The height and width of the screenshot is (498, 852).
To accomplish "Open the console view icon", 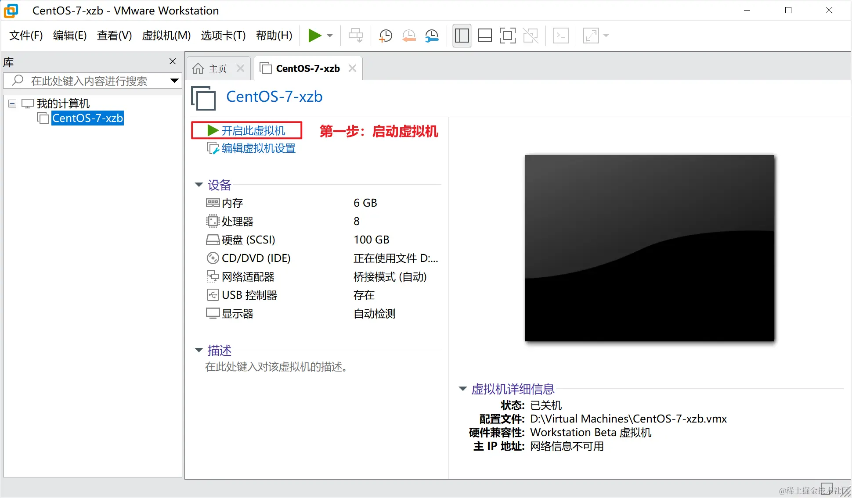I will pos(561,36).
